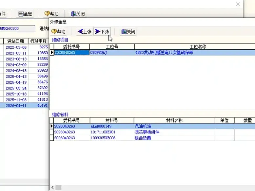
Task: Click 关闭 in 外修全息 window toolbar
Action: click(128, 31)
